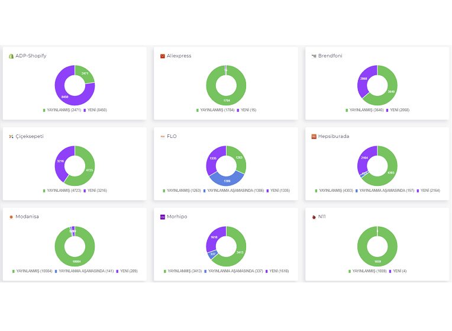The height and width of the screenshot is (331, 452).
Task: Toggle YENİ (4) legend in N11
Action: (398, 271)
